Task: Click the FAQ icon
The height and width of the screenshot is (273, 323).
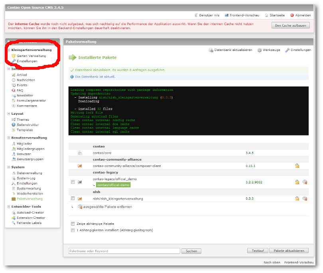Action: pyautogui.click(x=14, y=90)
